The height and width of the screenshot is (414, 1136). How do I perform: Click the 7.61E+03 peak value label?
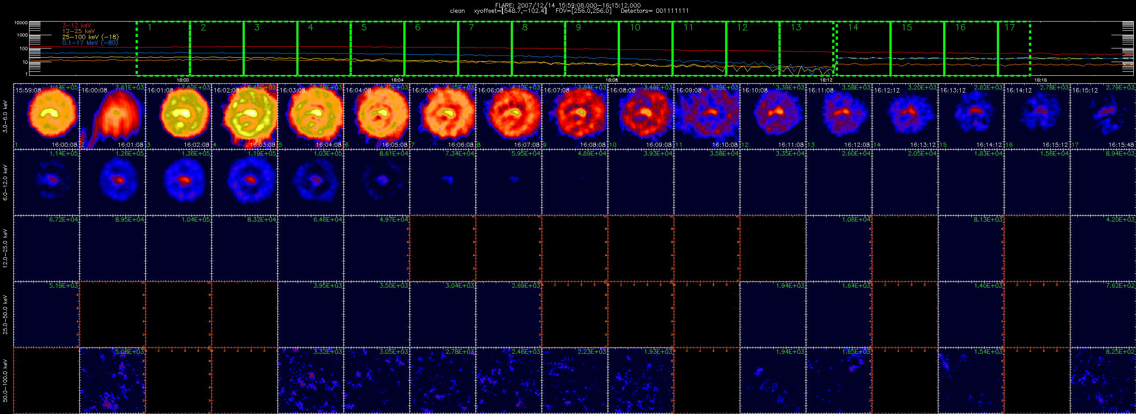(129, 87)
